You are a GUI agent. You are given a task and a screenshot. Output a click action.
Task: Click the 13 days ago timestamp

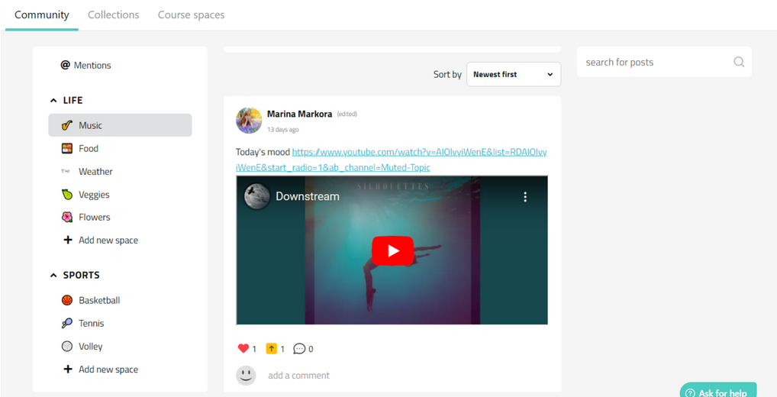pyautogui.click(x=283, y=129)
